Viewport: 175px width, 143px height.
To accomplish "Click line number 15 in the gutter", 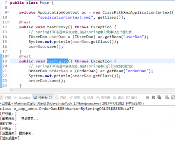I will [x=5, y=42].
